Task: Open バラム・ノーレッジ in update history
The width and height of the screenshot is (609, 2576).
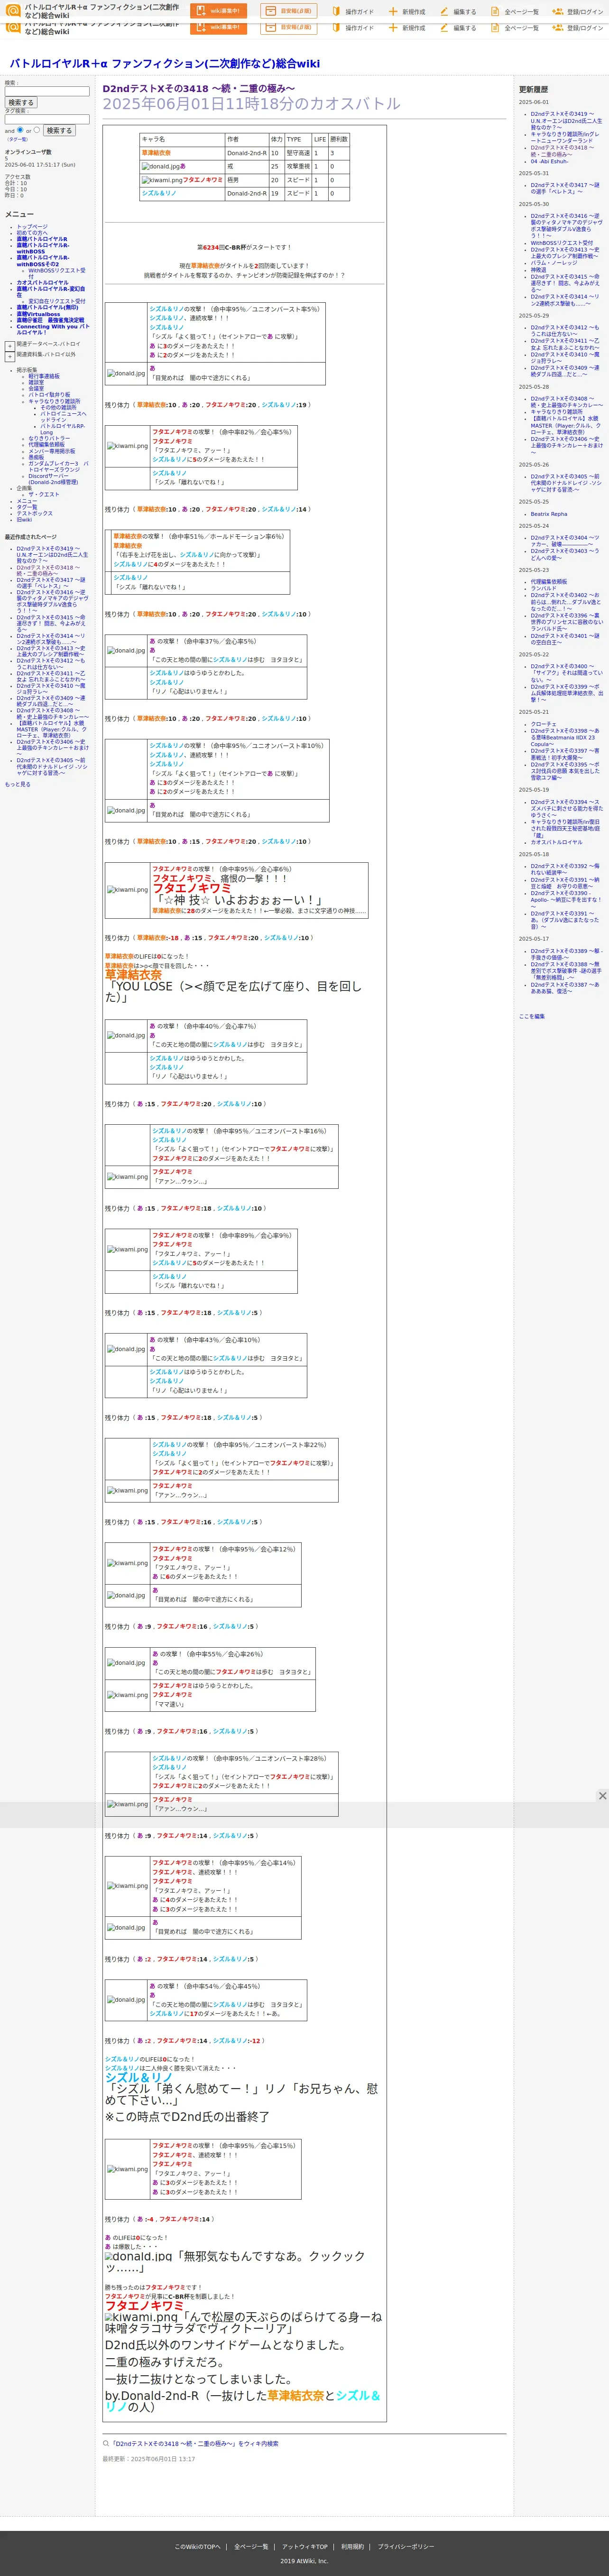Action: 553,262
